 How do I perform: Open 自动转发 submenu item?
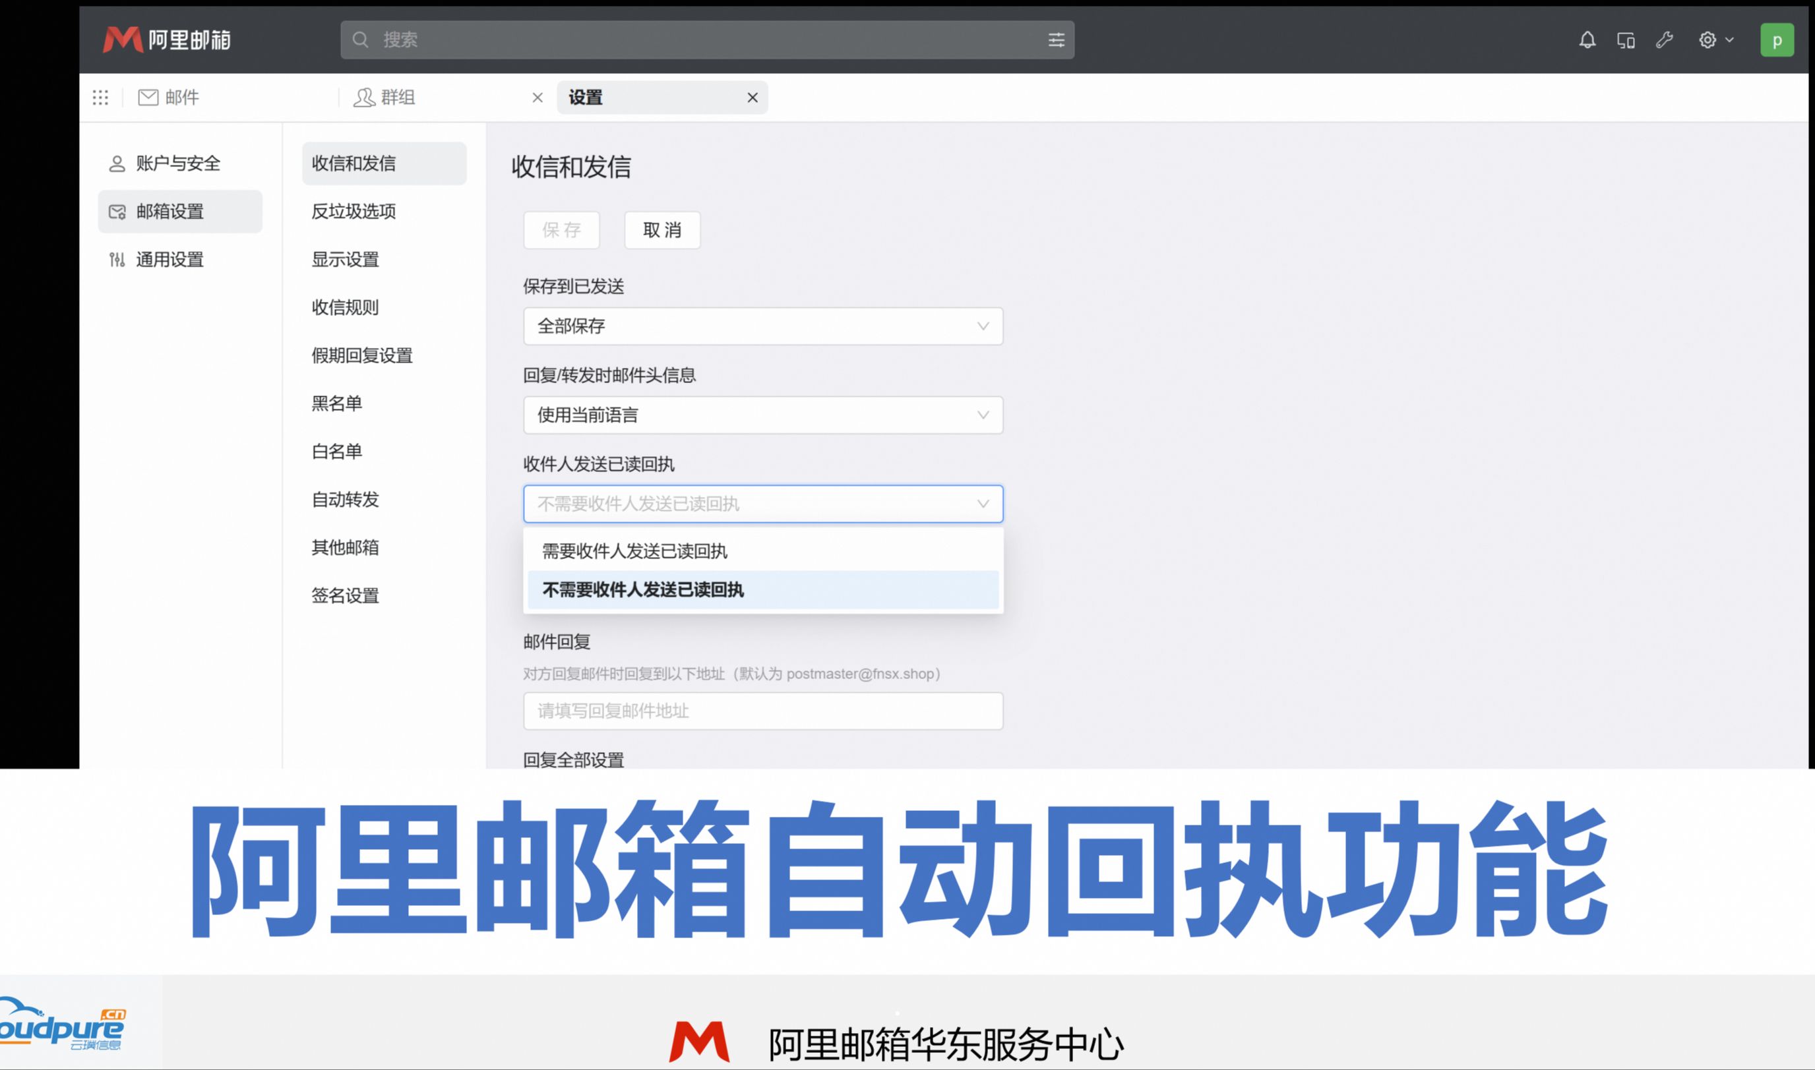385,500
